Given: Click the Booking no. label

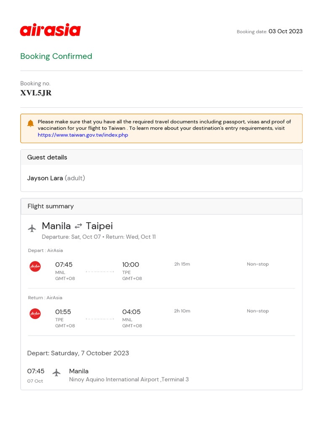Looking at the screenshot, I should click(35, 84).
